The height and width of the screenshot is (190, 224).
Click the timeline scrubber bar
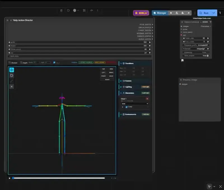coord(59,178)
